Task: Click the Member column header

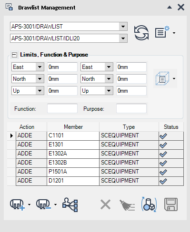Action: point(73,127)
